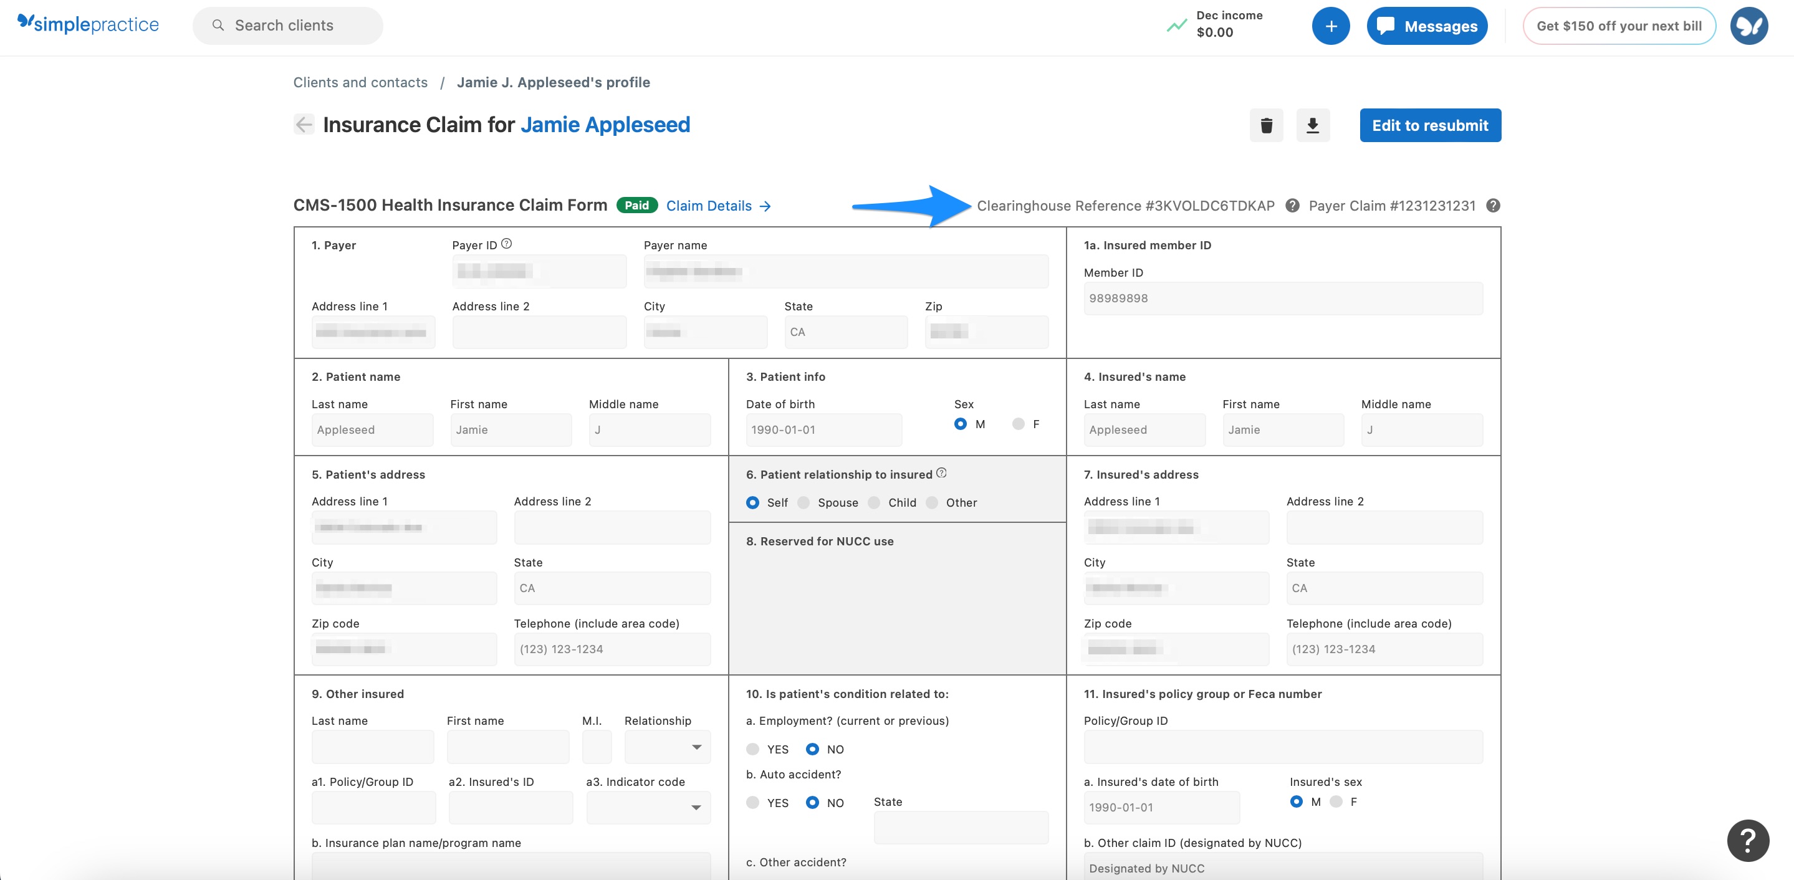This screenshot has width=1794, height=880.
Task: Select F radio for patient sex
Action: [x=1018, y=424]
